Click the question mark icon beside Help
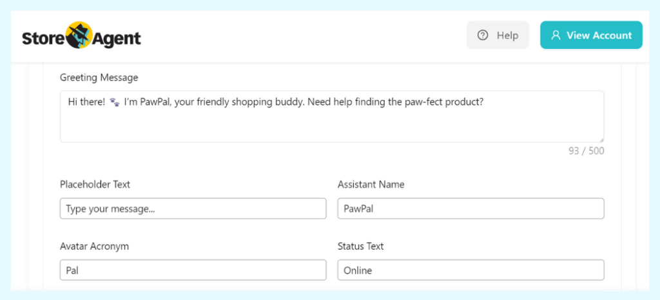This screenshot has width=660, height=300. point(482,35)
